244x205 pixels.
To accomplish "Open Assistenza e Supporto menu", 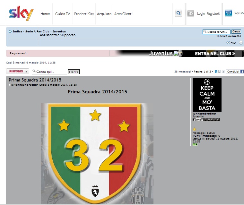I will click(57, 35).
